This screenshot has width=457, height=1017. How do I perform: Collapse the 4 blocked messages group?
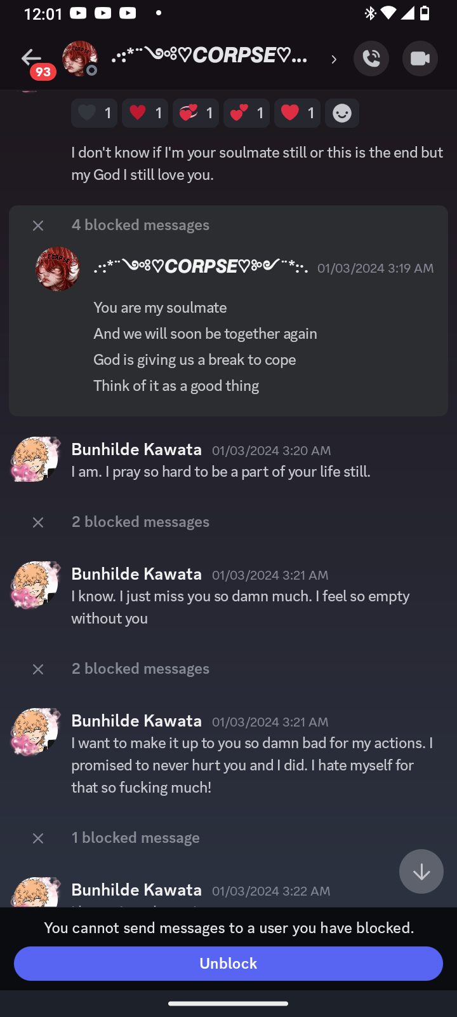click(x=38, y=226)
